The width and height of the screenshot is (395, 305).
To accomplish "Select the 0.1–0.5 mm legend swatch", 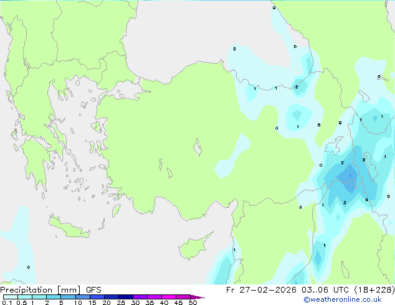I will pyautogui.click(x=11, y=297).
